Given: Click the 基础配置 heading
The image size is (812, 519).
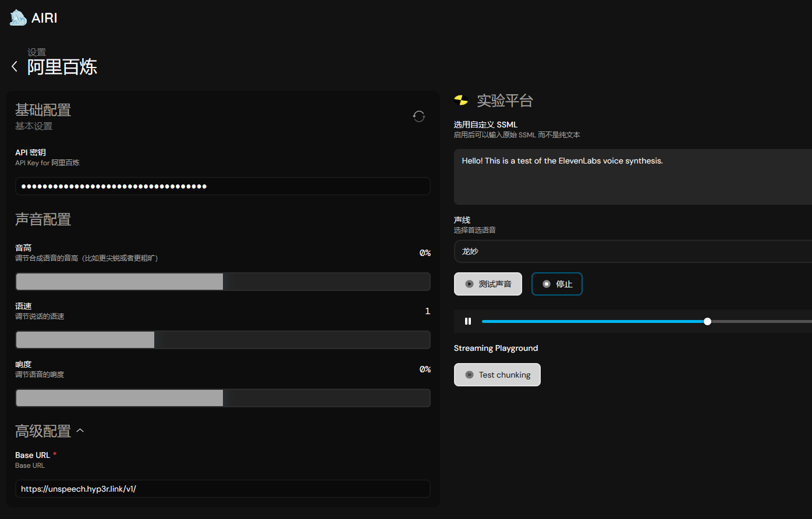Looking at the screenshot, I should coord(43,110).
